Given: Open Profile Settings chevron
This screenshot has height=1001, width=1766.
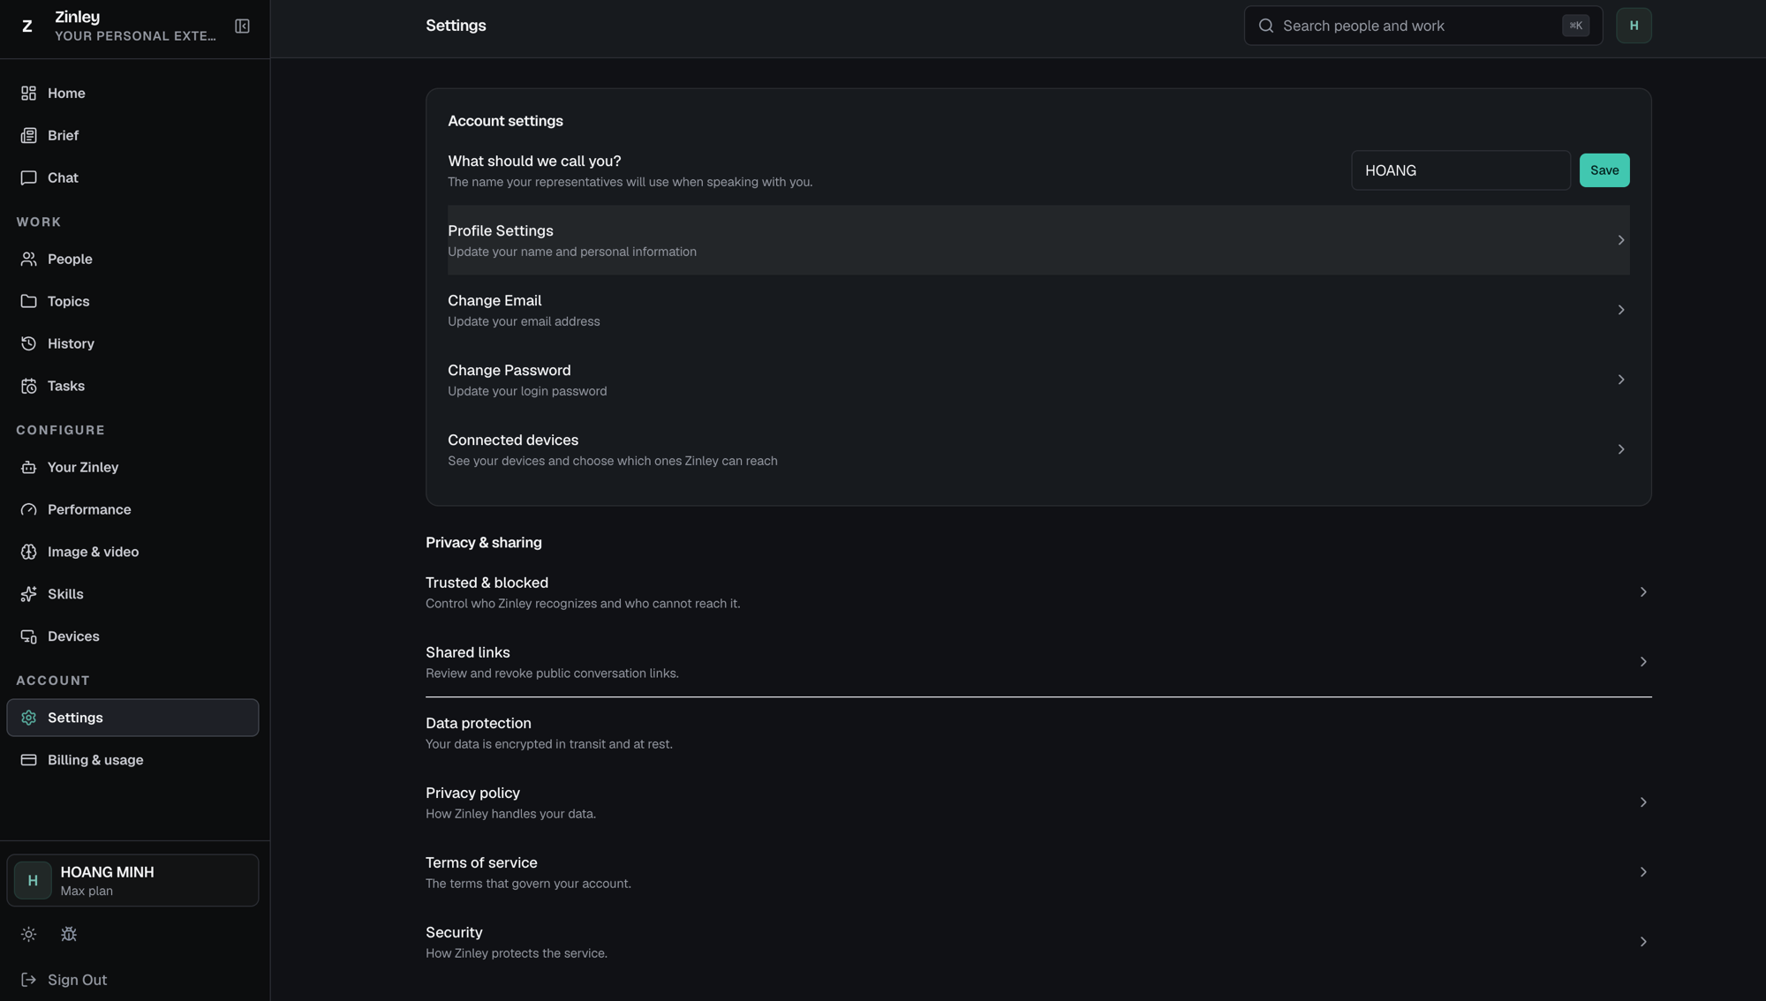Looking at the screenshot, I should 1620,240.
